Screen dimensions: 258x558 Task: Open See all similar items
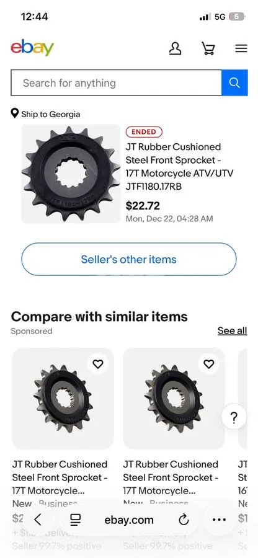[232, 330]
